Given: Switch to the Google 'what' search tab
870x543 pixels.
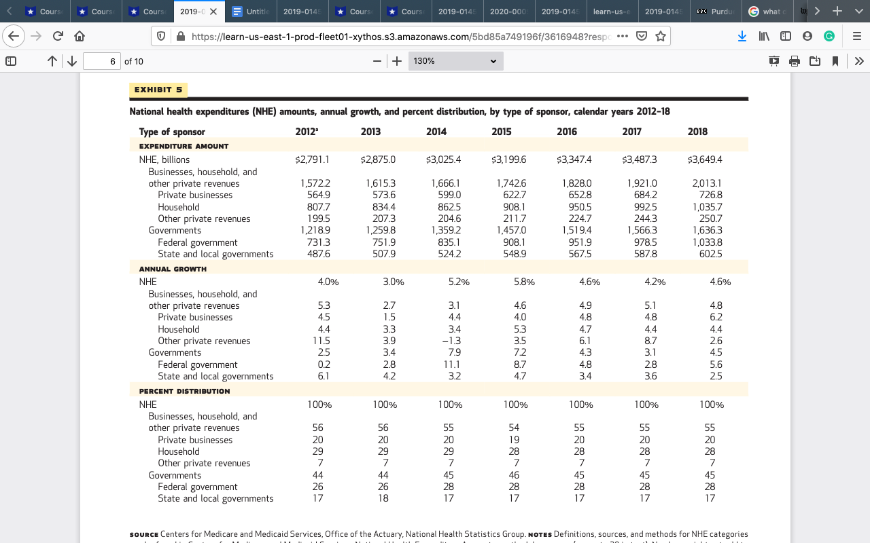Looking at the screenshot, I should click(767, 12).
